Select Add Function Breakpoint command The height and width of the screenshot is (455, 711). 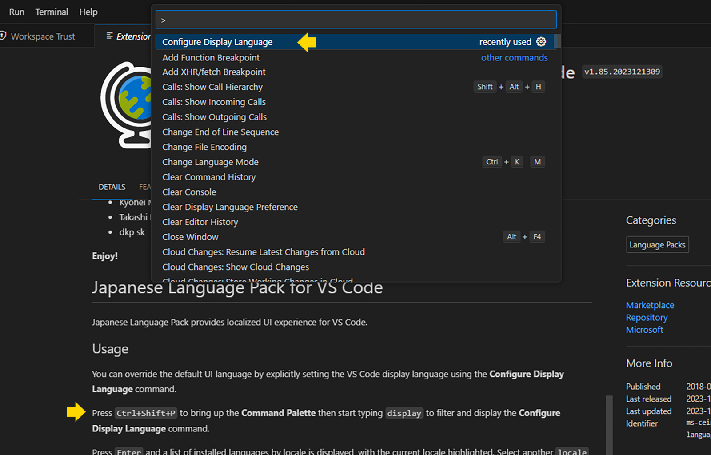pos(354,57)
